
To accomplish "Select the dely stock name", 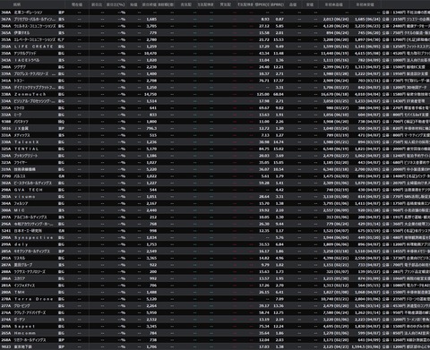I will point(21,244).
